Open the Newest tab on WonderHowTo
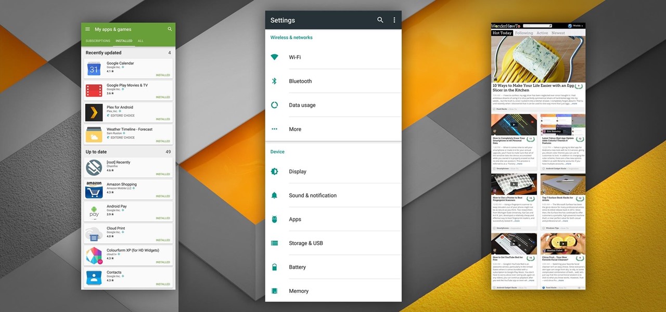The image size is (666, 312). pyautogui.click(x=558, y=33)
